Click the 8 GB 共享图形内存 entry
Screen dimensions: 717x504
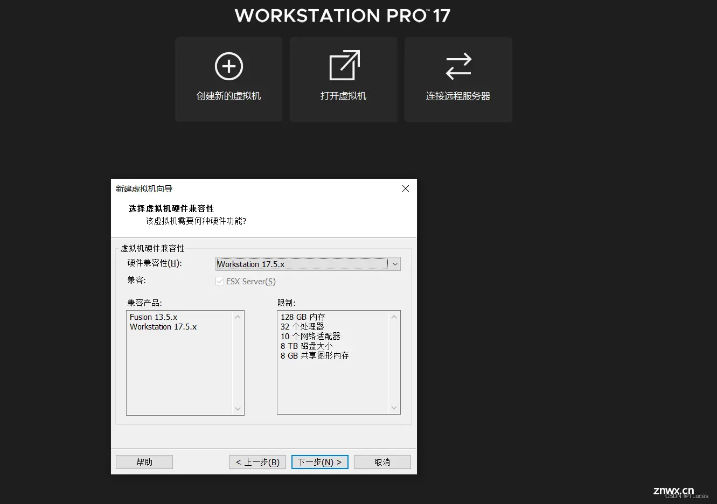315,355
